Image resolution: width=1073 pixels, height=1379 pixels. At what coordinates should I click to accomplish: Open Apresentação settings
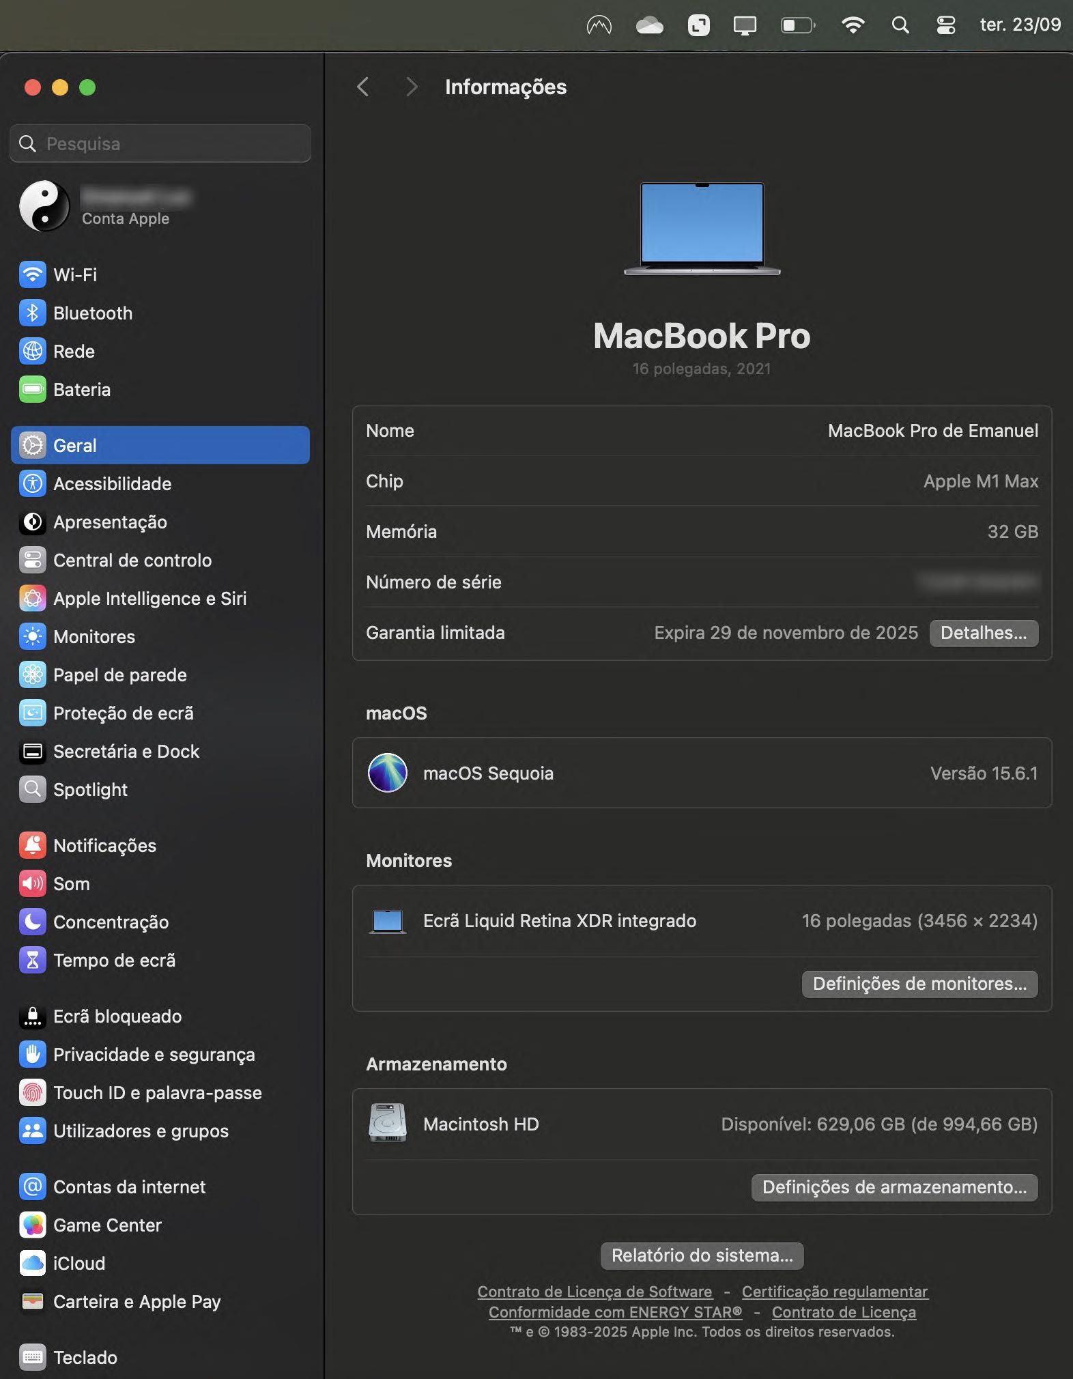160,522
